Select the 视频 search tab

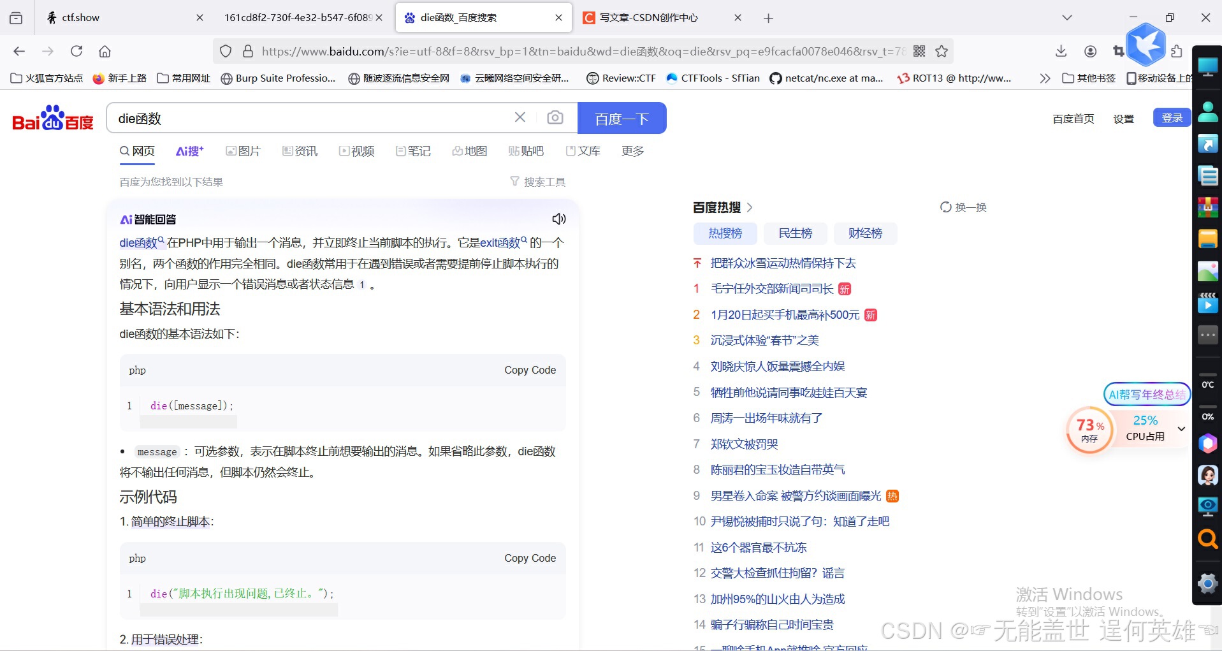[356, 151]
